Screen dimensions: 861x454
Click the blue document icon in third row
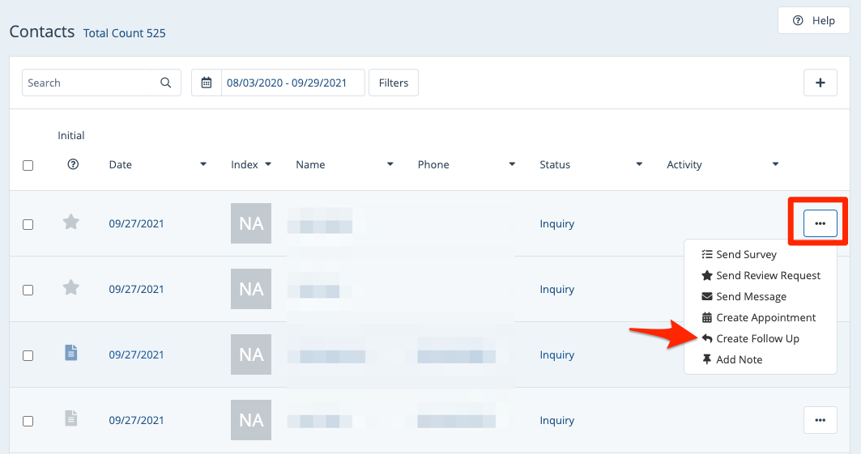[71, 353]
